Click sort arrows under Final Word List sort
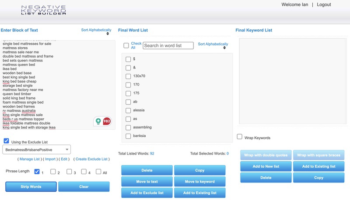 [224, 48]
